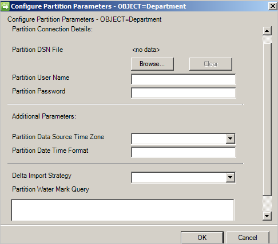Click inside the Partition Water Mark Query box
The width and height of the screenshot is (278, 244).
coord(122,210)
